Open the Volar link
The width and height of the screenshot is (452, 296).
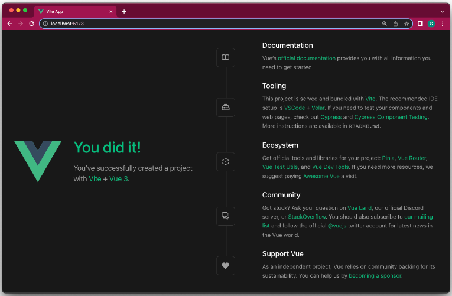(x=318, y=108)
